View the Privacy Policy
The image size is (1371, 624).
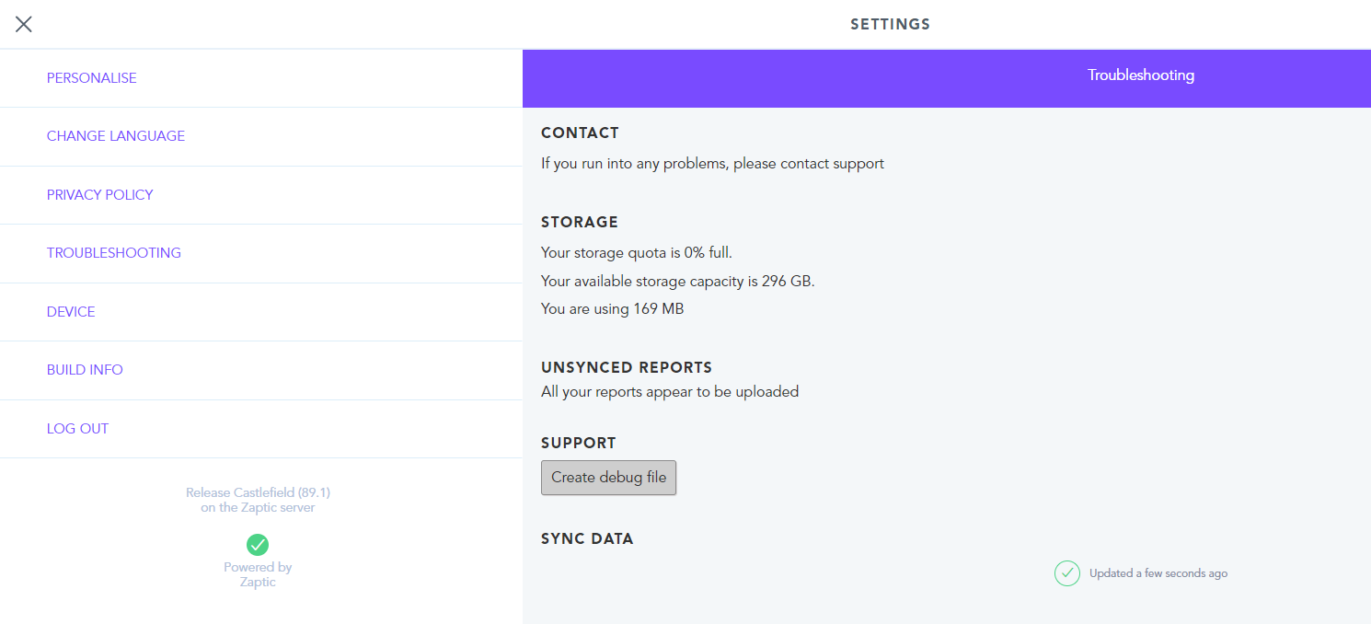pyautogui.click(x=261, y=195)
